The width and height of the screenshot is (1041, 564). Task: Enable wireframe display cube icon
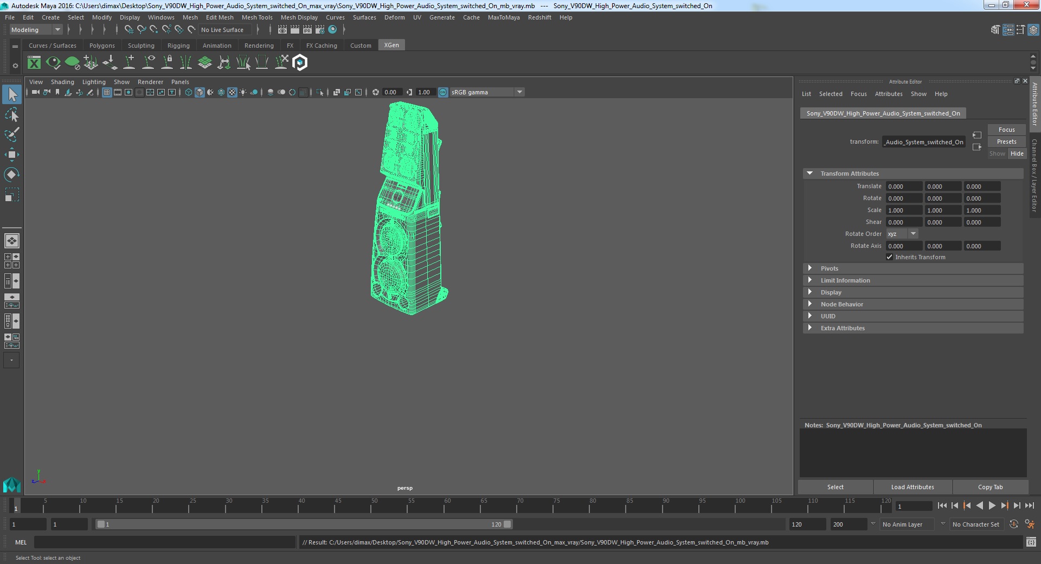click(x=188, y=92)
